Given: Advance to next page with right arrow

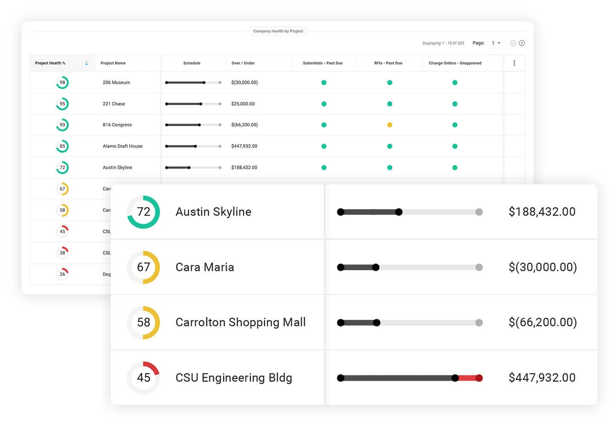Looking at the screenshot, I should pos(522,43).
